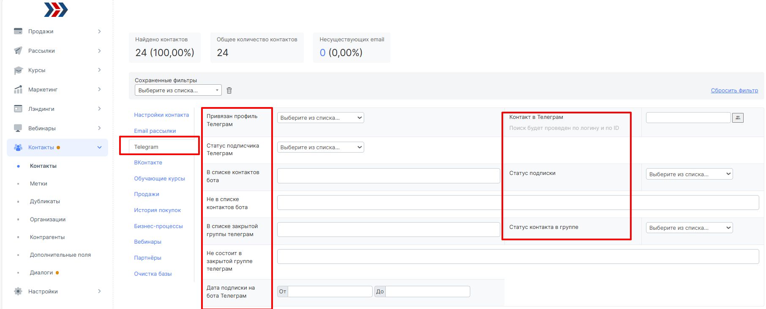766x309 pixels.
Task: Click the Контакты people icon
Action: [18, 148]
